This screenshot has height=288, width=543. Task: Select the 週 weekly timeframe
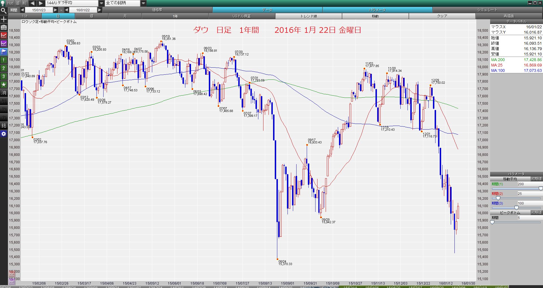[91, 16]
